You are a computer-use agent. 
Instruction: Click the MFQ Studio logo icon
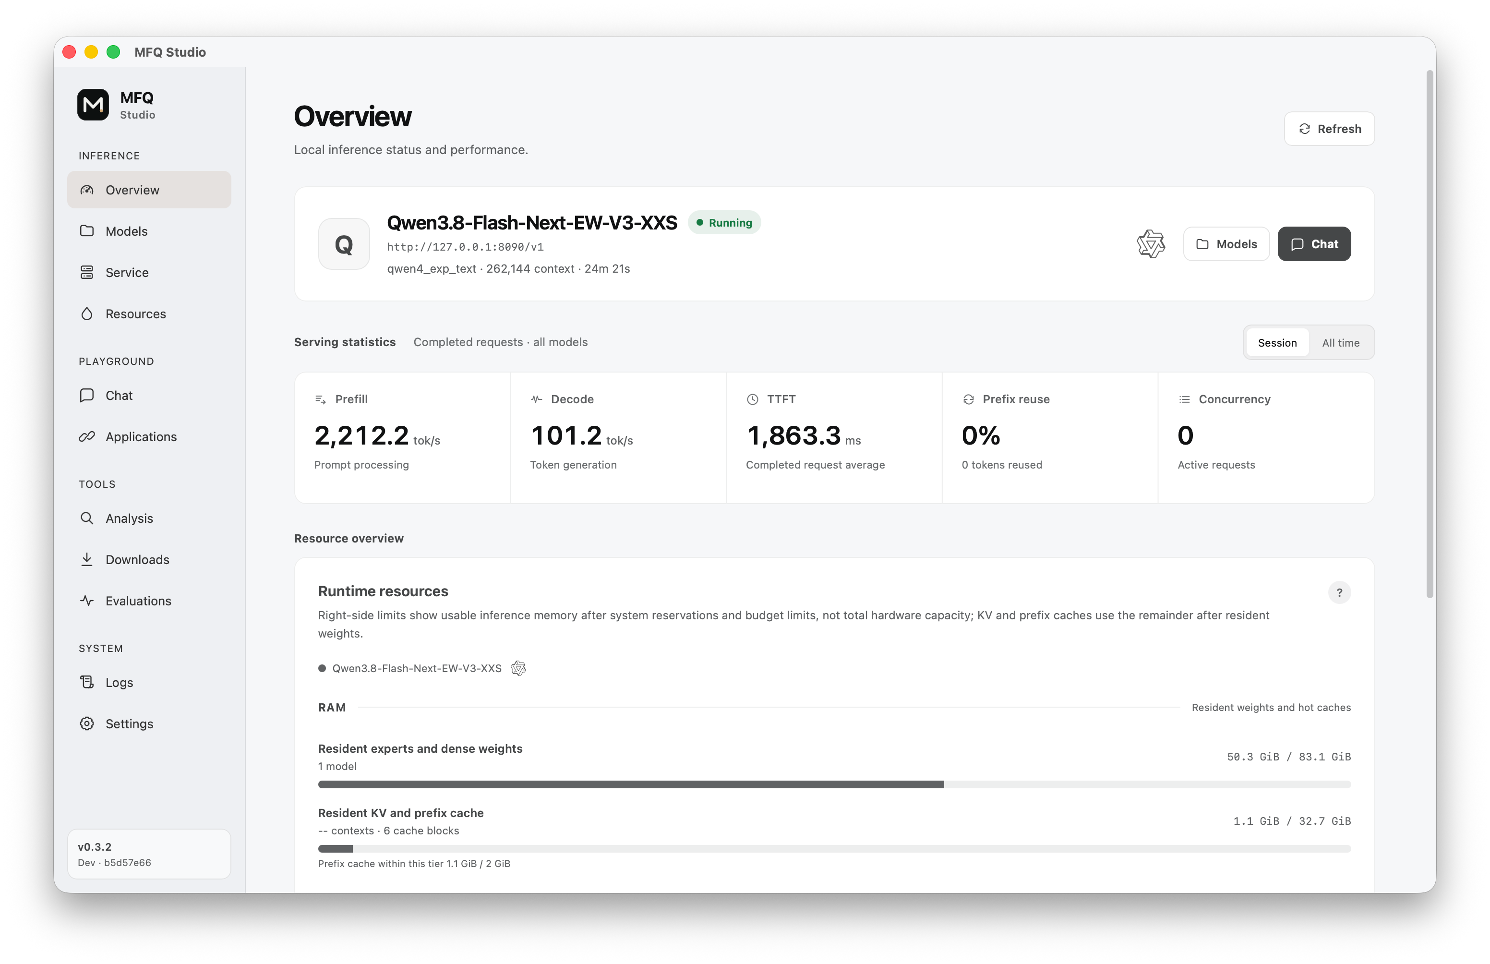(93, 105)
